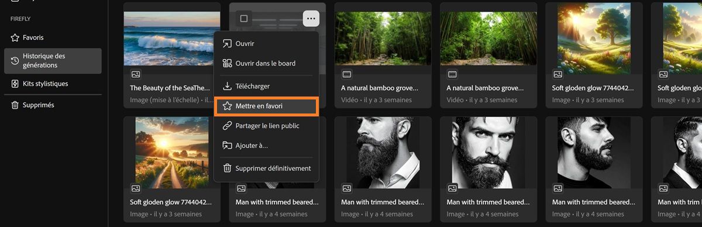Viewport: 702px width, 227px height.
Task: Select Télécharger in the context menu
Action: (266, 86)
